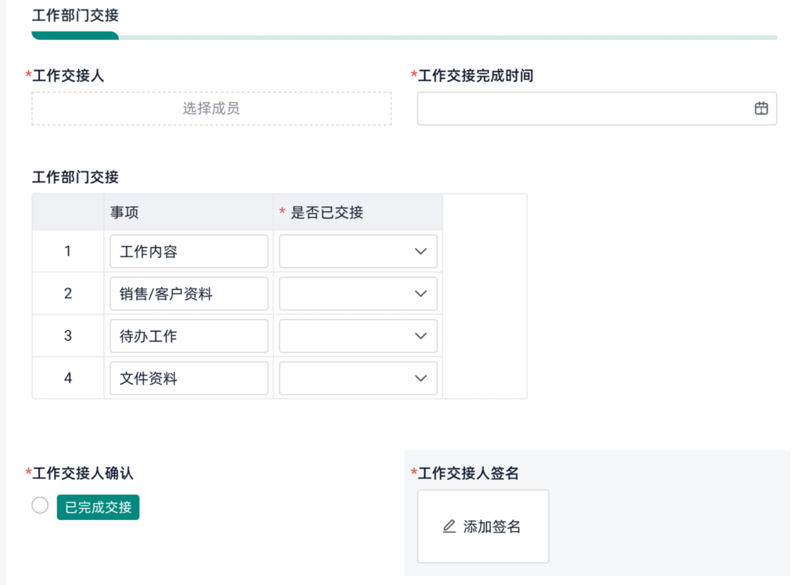Expand 是否已交接 dropdown for row 4
803x585 pixels.
point(358,378)
